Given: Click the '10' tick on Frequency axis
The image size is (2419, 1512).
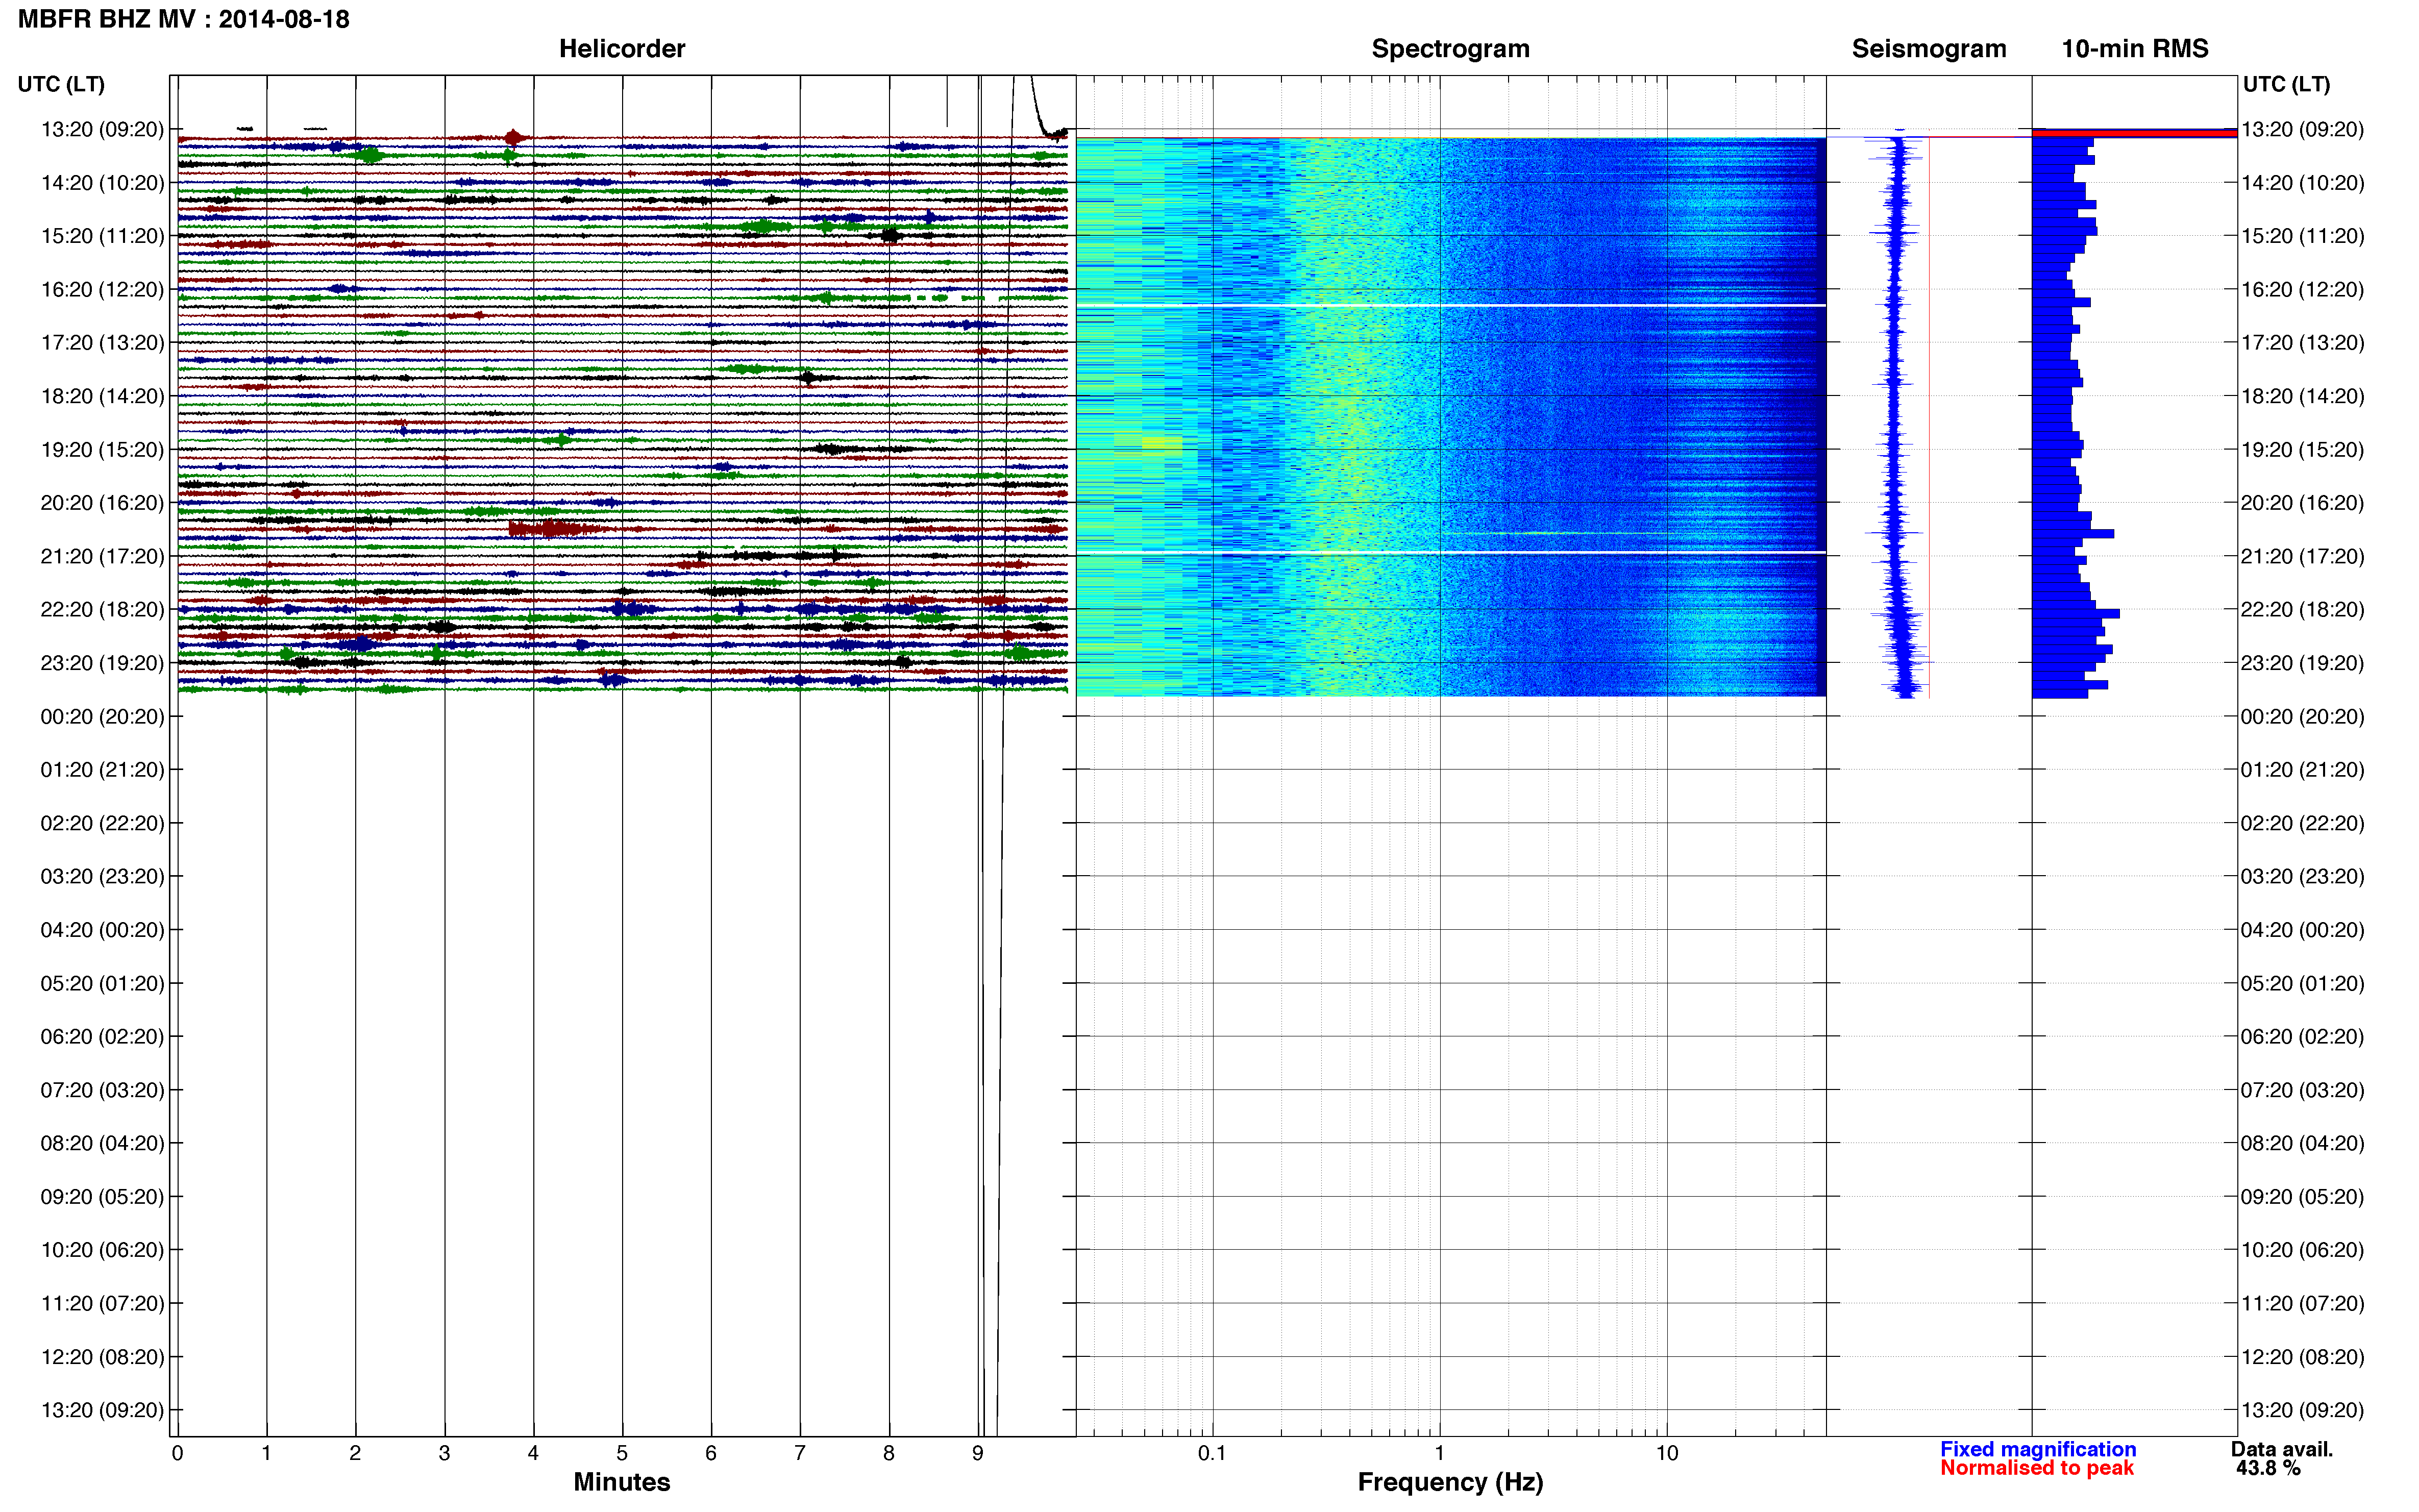Looking at the screenshot, I should coord(1666,1453).
